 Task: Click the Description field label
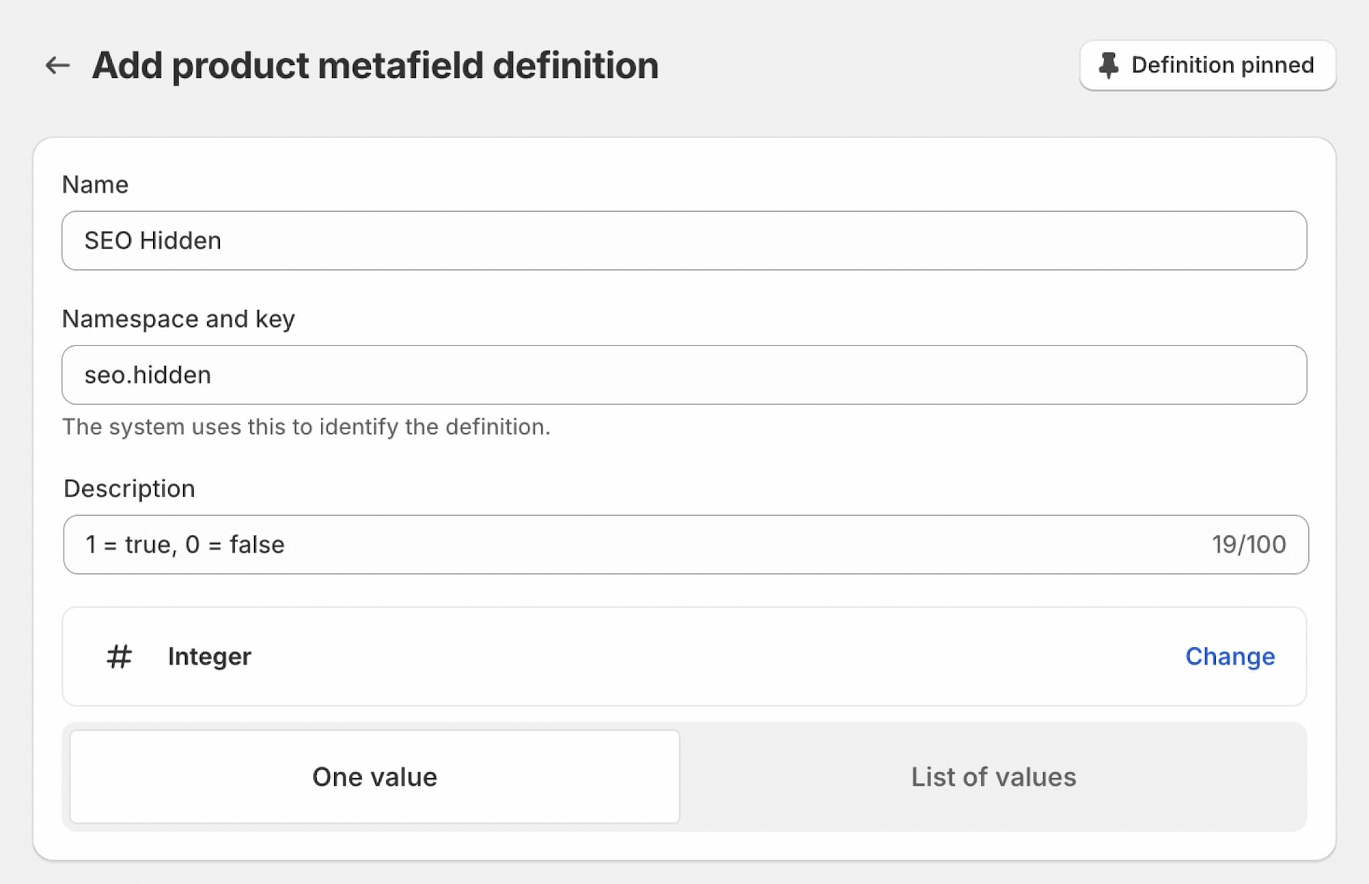point(129,488)
